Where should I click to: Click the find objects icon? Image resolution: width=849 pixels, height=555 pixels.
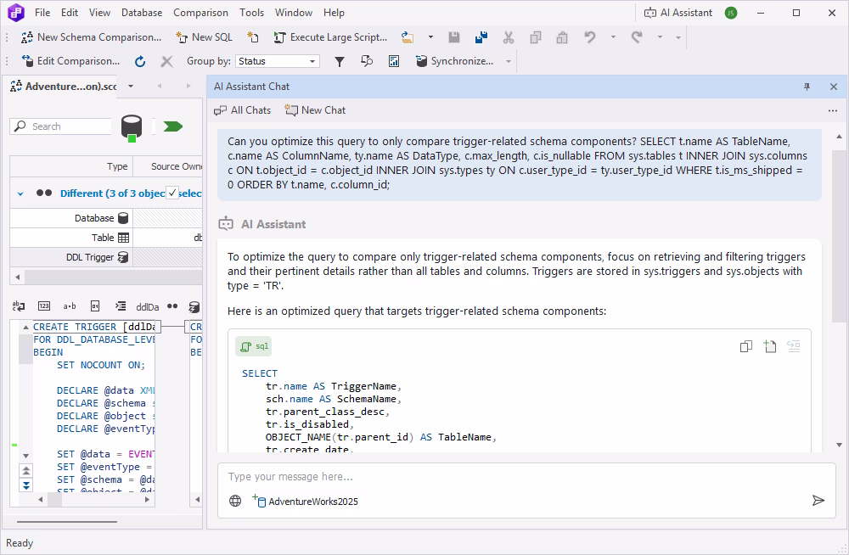(x=367, y=61)
